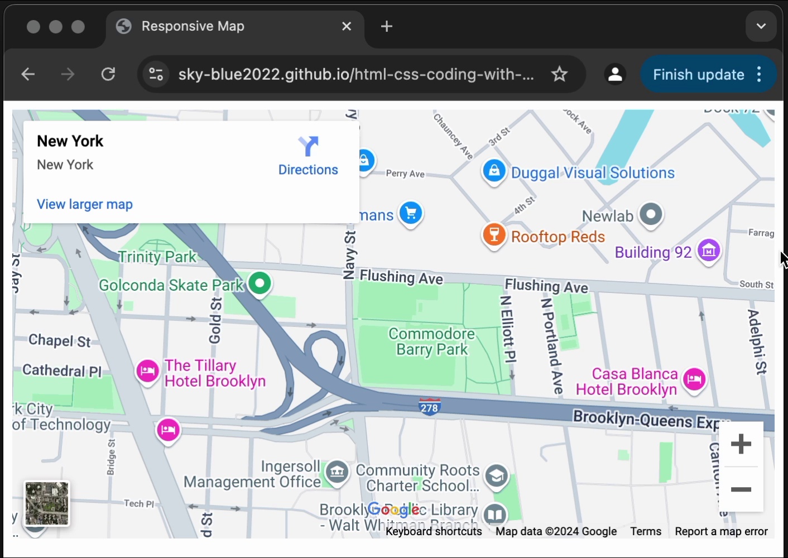Click the Perry Ave street label
This screenshot has height=558, width=788.
tap(405, 174)
